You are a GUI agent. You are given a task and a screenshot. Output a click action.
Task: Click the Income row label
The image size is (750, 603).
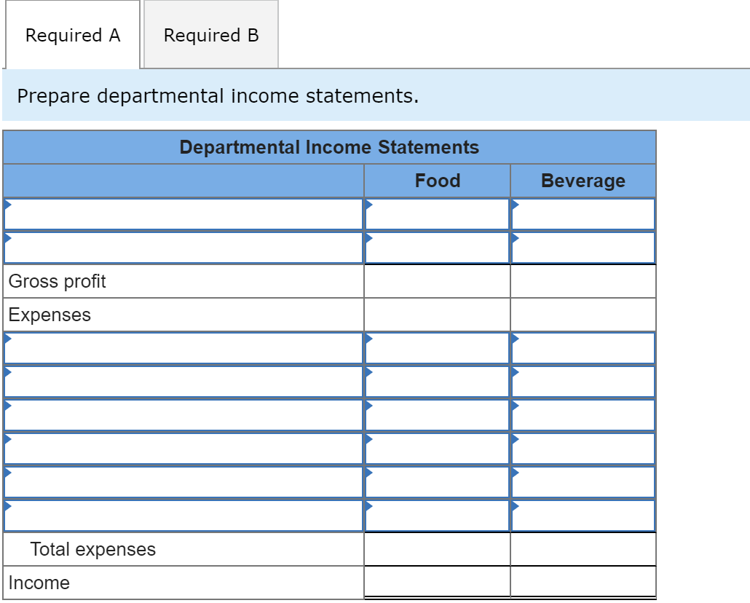click(39, 583)
